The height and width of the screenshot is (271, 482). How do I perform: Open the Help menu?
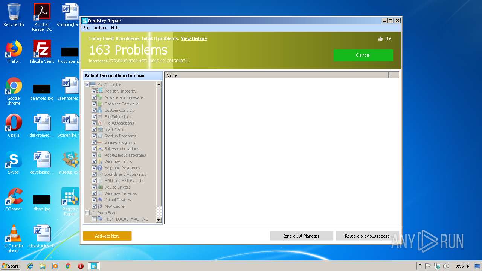point(115,28)
